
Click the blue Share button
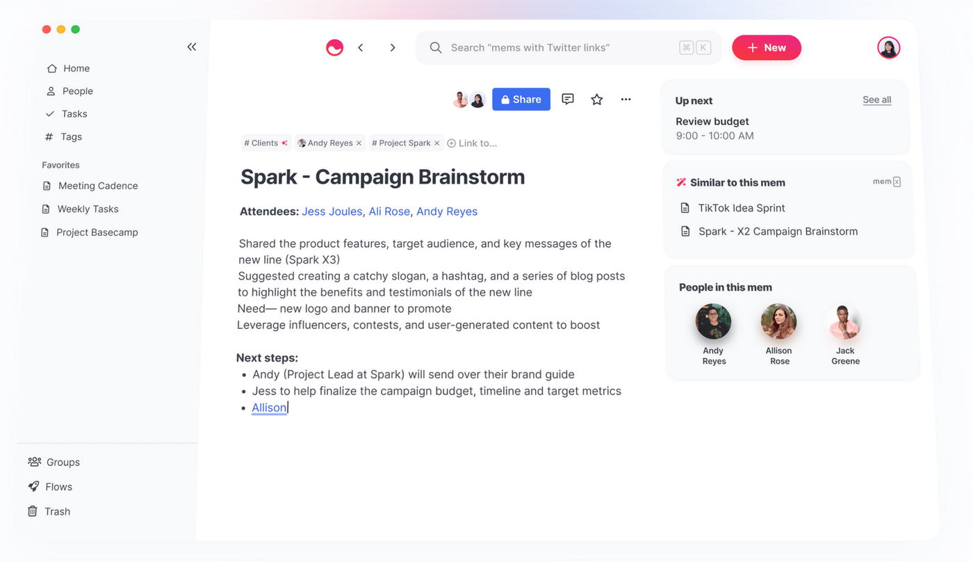pos(521,99)
